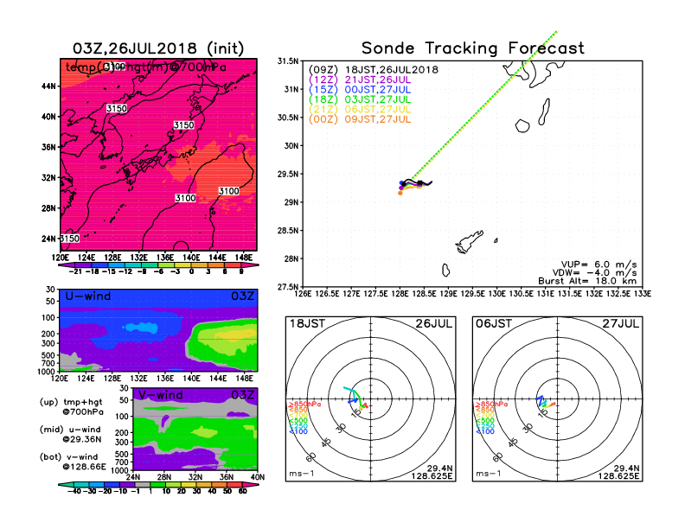Click the 'V-wind' panel label
Image resolution: width=685 pixels, height=529 pixels.
pyautogui.click(x=161, y=395)
